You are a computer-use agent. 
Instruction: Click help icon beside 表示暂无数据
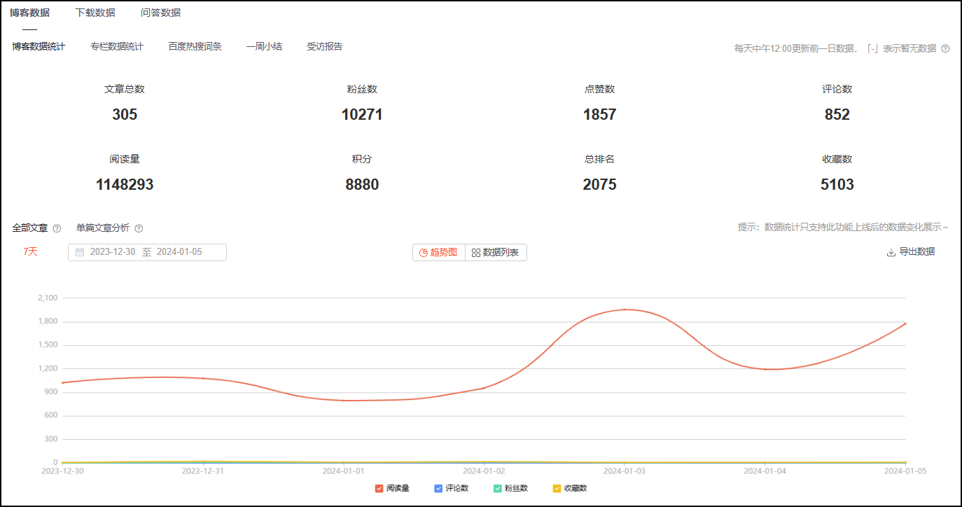[x=945, y=48]
